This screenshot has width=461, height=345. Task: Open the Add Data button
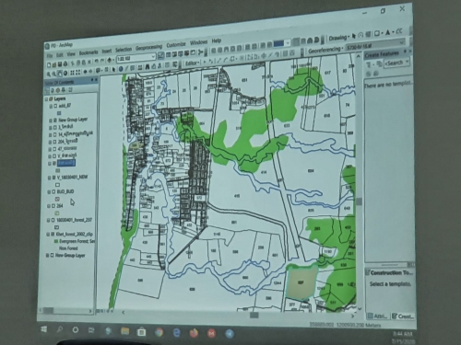point(109,60)
